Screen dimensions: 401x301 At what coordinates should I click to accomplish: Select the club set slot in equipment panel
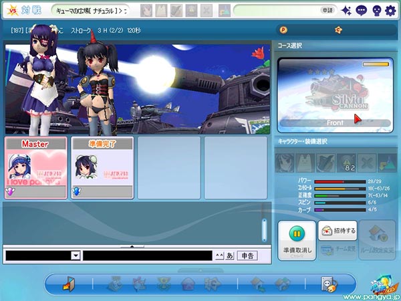click(325, 163)
